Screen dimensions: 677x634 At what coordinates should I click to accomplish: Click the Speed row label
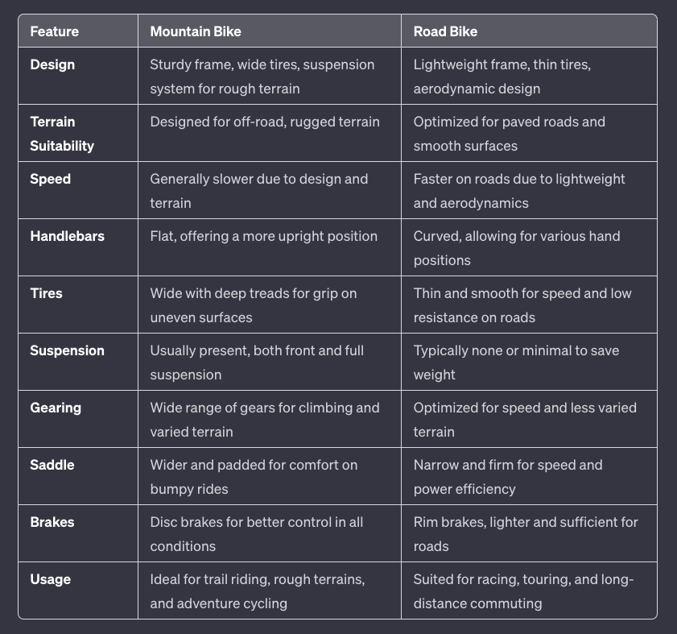coord(50,179)
